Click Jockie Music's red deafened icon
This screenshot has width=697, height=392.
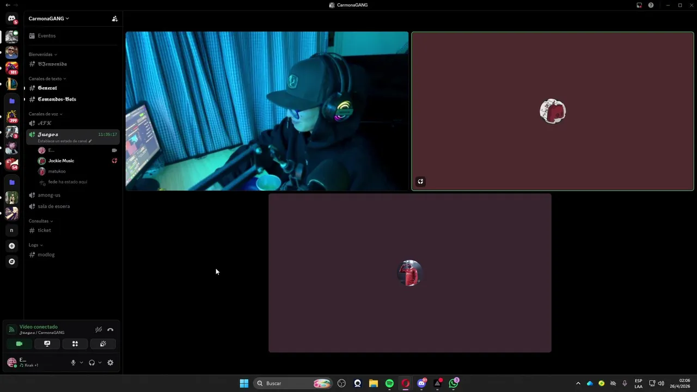[114, 161]
